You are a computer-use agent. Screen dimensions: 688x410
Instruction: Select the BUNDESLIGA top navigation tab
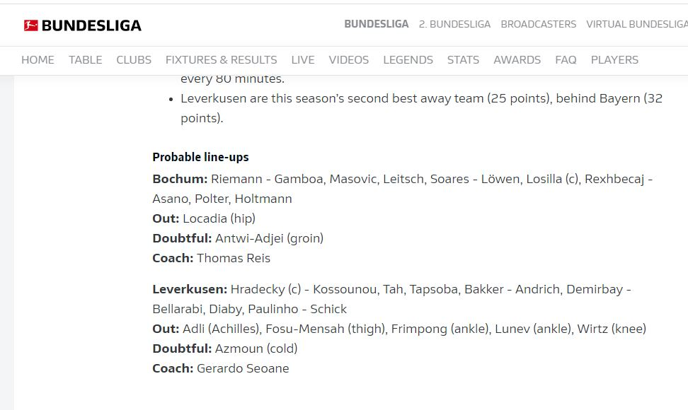click(376, 24)
